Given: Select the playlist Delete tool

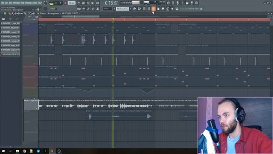Looking at the screenshot, I should pos(15,13).
